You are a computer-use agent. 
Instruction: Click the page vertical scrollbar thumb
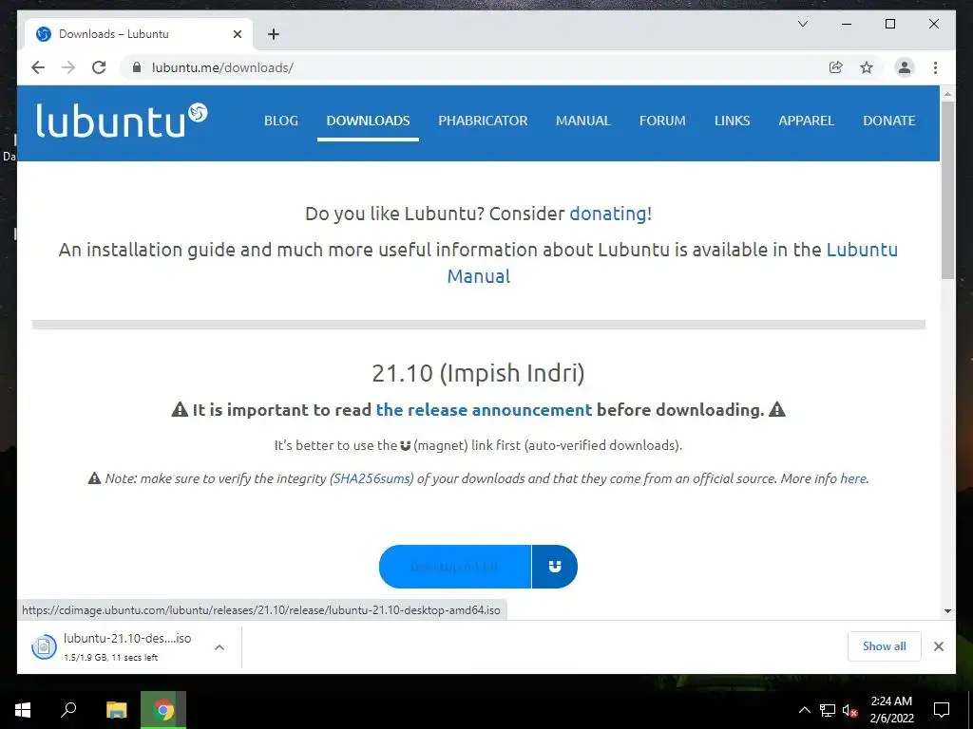(947, 189)
